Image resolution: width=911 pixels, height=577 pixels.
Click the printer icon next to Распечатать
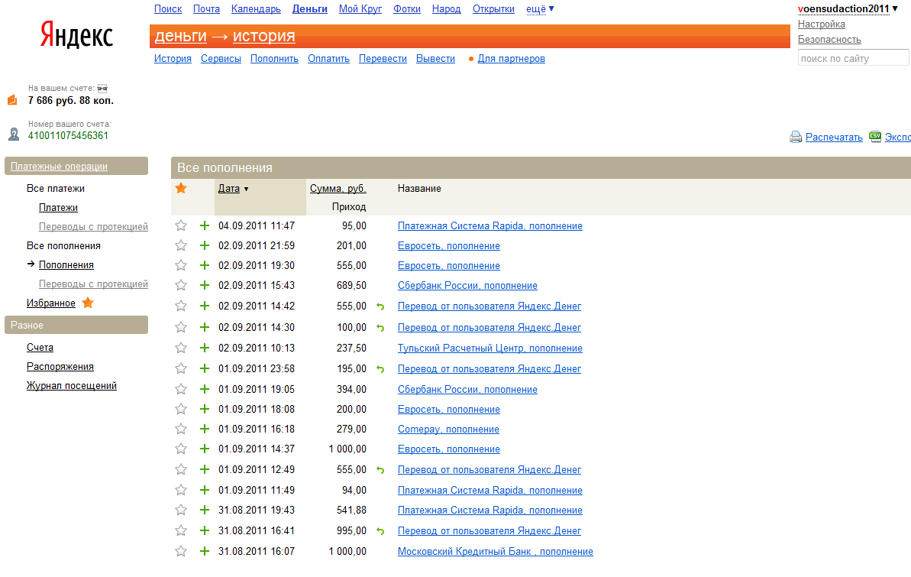[796, 138]
